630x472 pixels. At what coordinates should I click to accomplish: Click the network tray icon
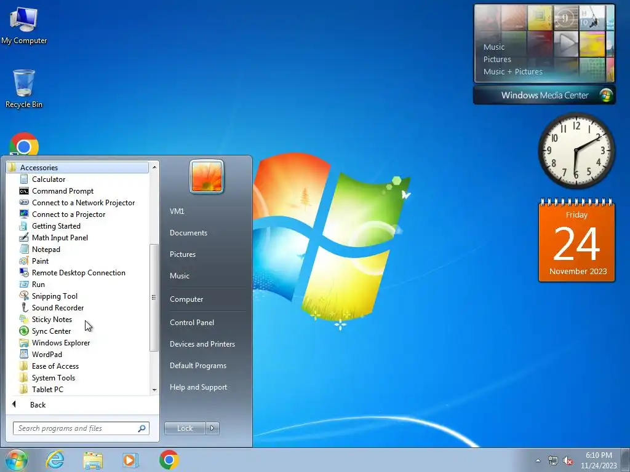(x=553, y=461)
